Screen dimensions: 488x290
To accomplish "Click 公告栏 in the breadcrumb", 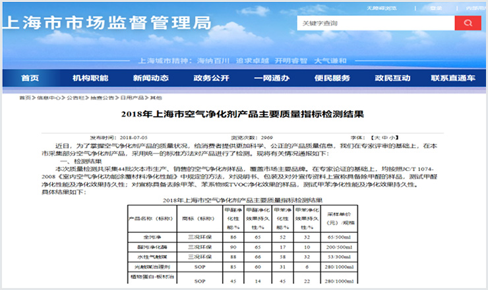I will (76, 98).
